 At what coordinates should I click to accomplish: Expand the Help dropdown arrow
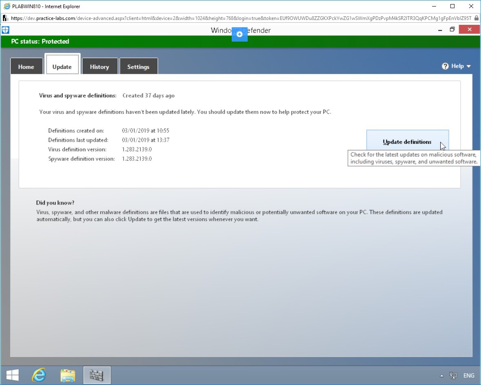pyautogui.click(x=468, y=66)
